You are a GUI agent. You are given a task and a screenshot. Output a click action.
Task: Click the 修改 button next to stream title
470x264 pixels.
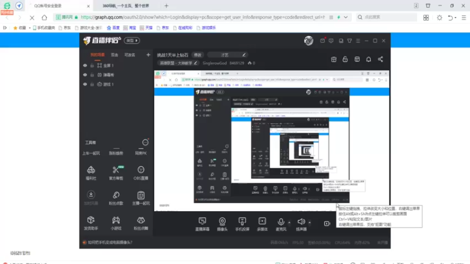coord(197,55)
